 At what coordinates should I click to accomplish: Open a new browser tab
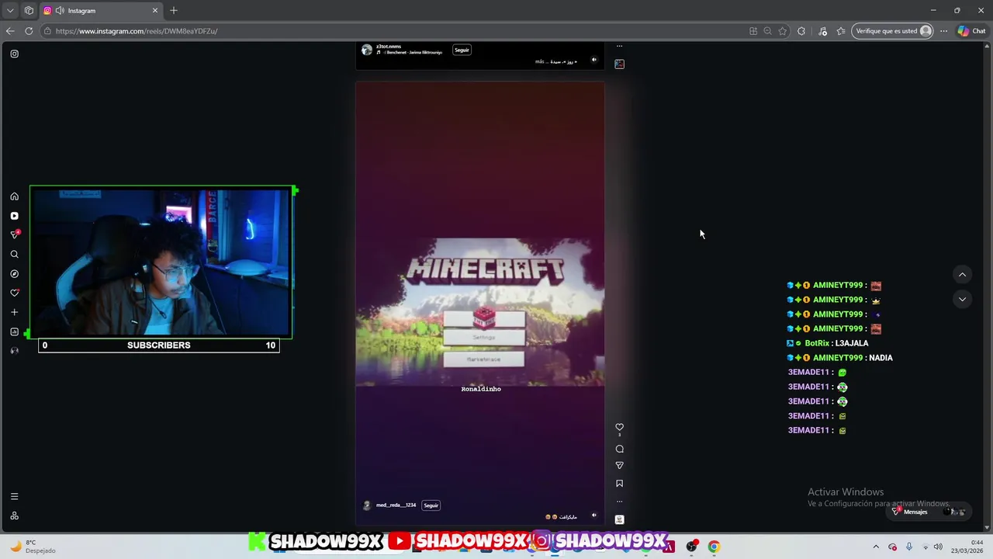pos(174,10)
